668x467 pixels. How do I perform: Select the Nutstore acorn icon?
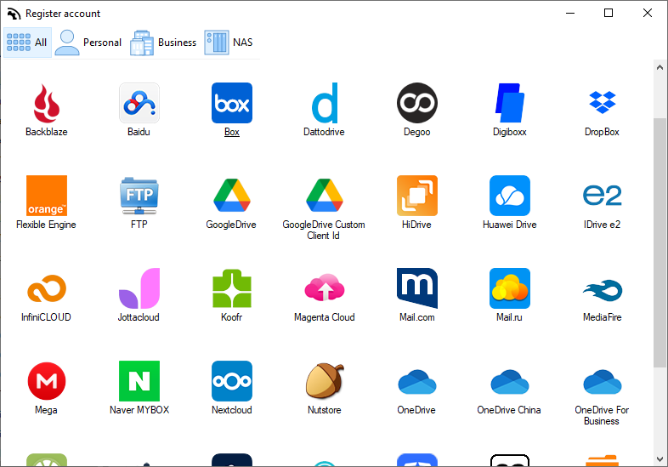[x=325, y=380]
